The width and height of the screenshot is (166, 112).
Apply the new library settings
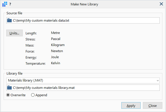coord(131,105)
